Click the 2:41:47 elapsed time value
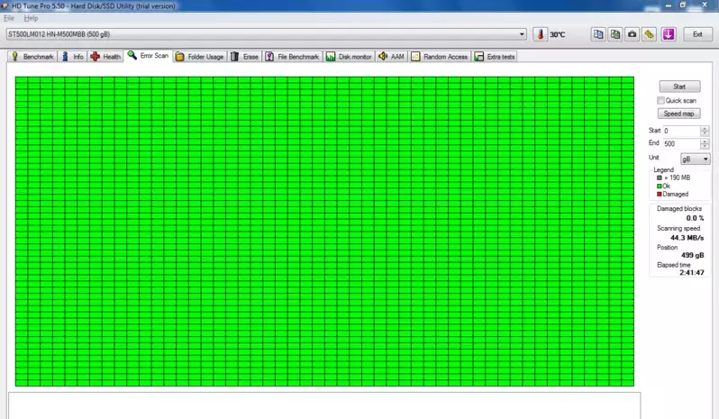Viewport: 719px width, 419px height. 692,273
